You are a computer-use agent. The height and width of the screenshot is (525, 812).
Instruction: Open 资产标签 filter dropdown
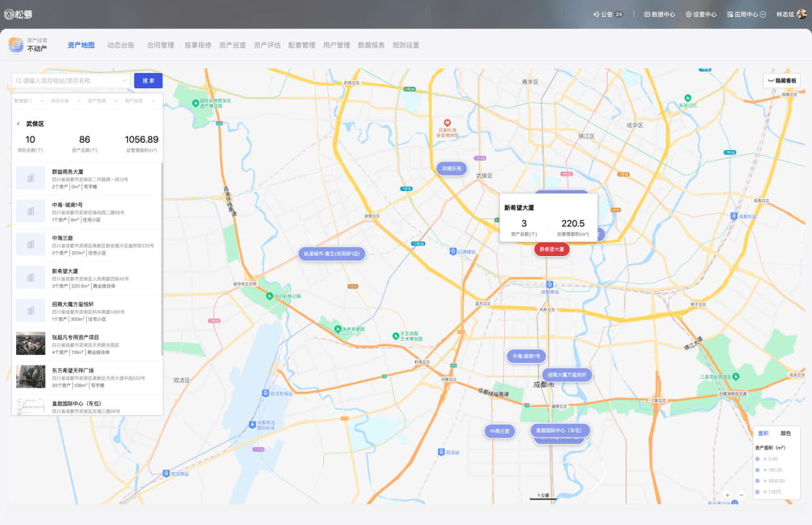tap(140, 101)
